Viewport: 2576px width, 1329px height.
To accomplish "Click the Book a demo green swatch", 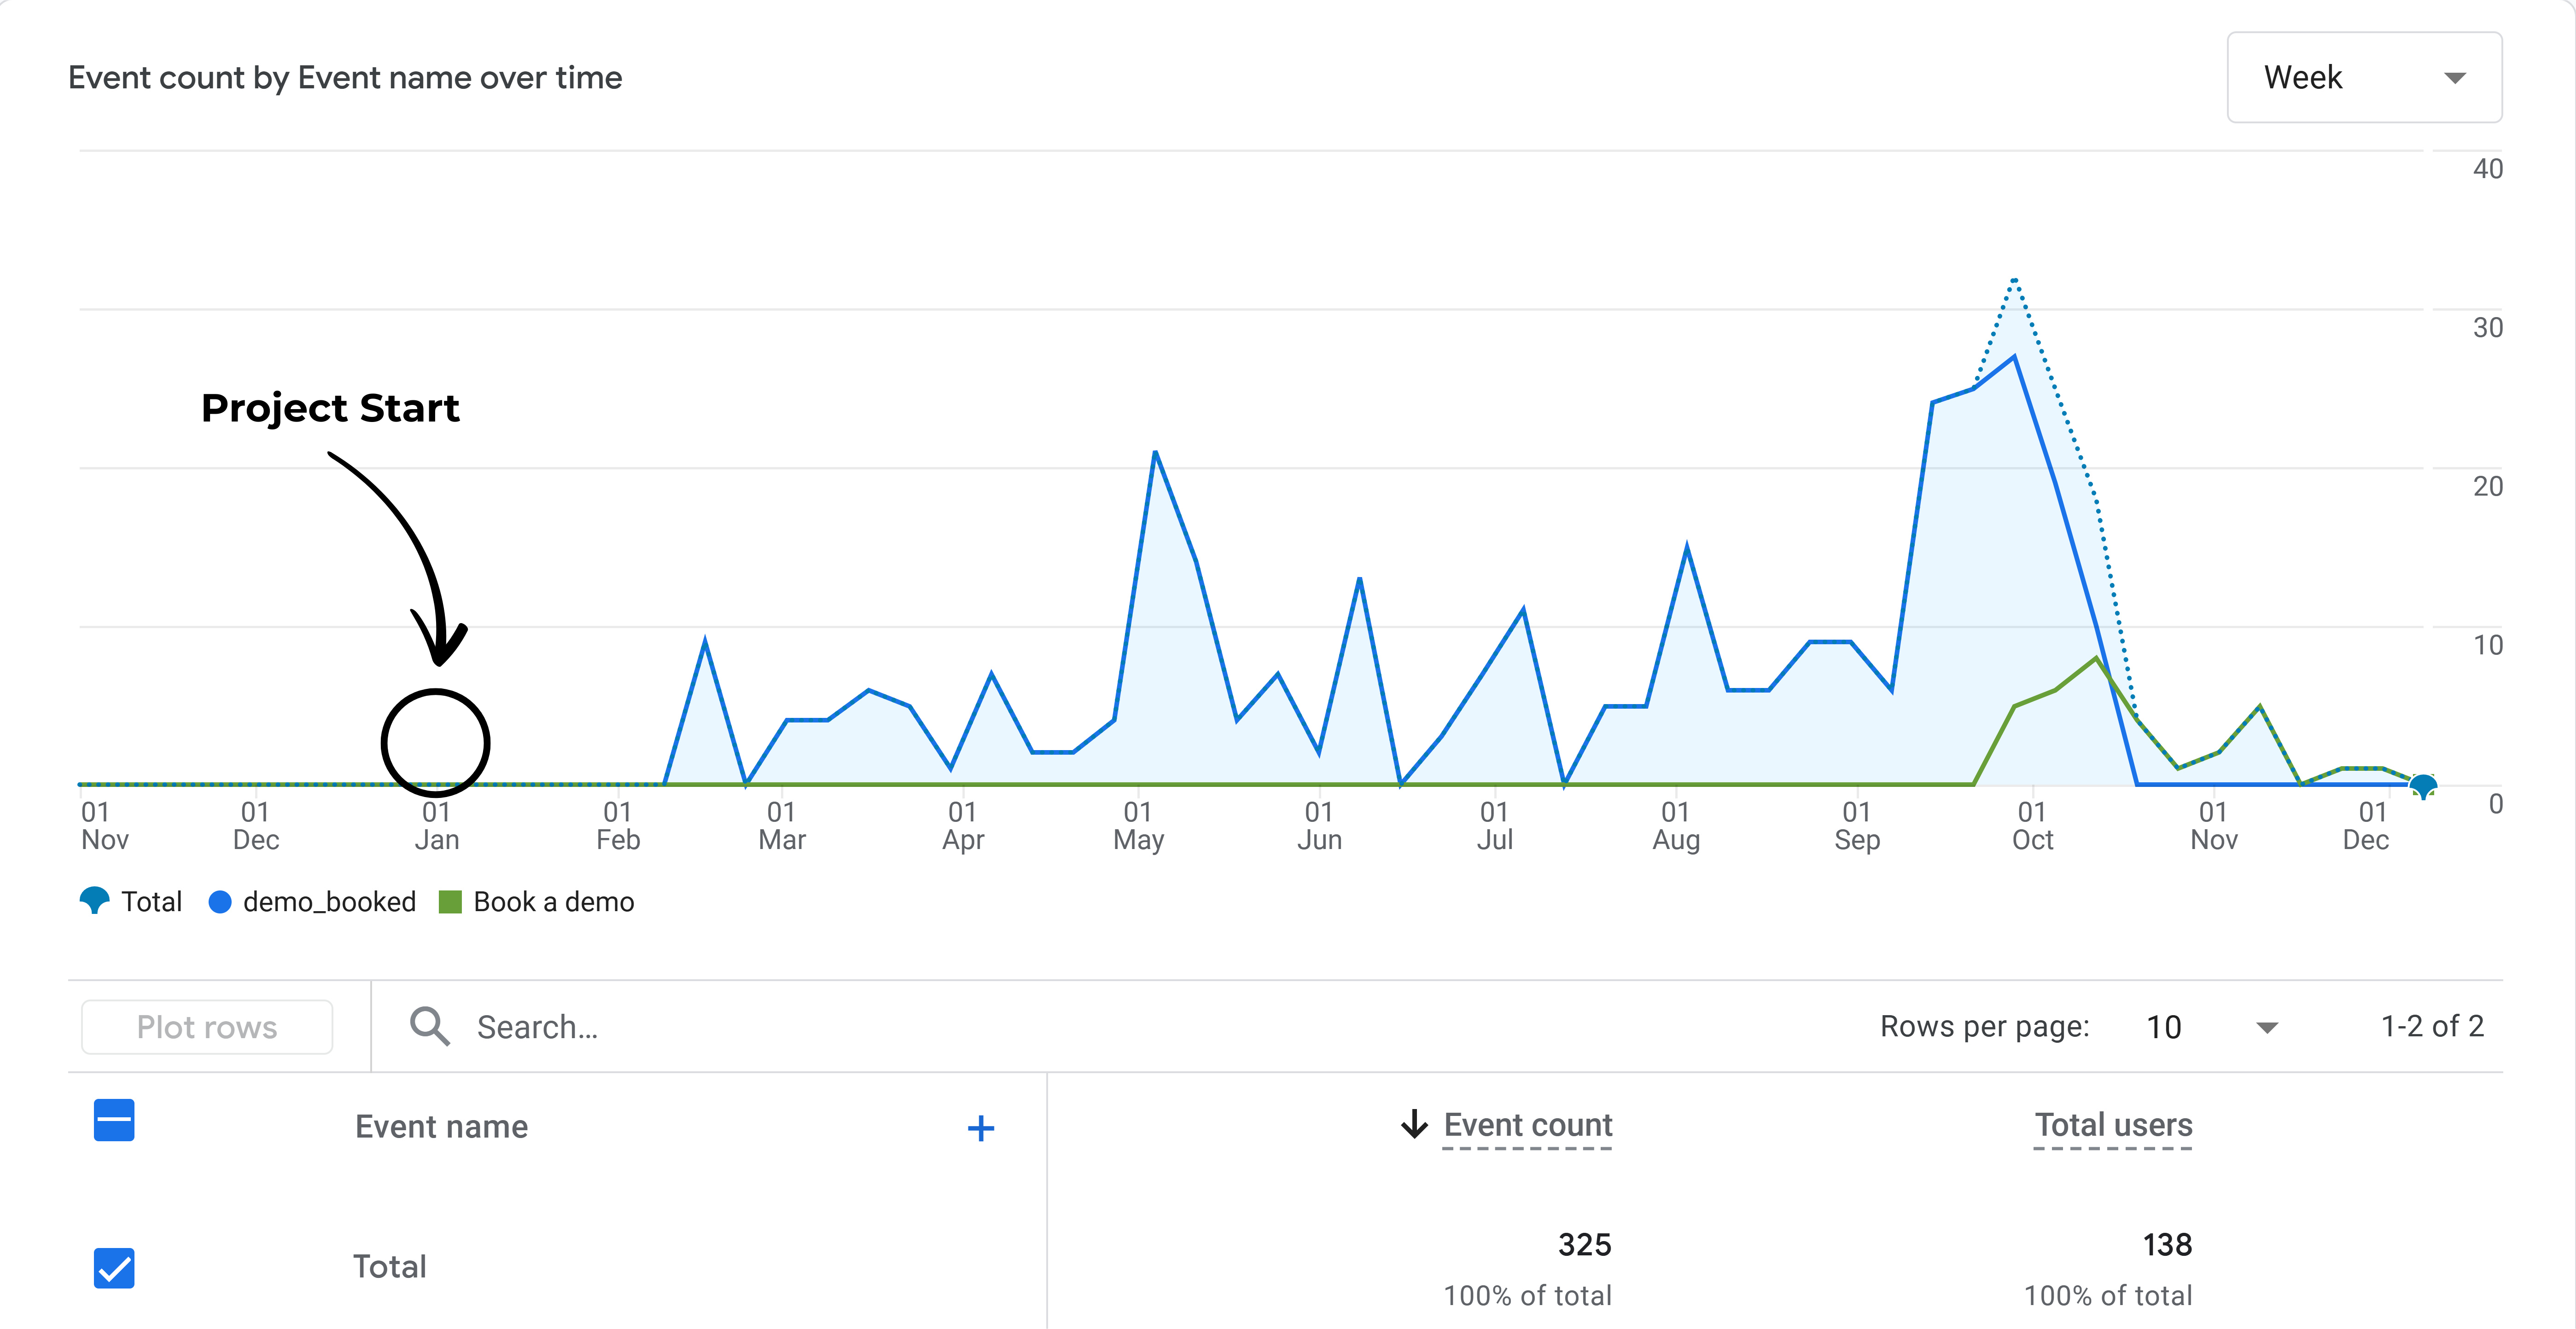I will 450,902.
